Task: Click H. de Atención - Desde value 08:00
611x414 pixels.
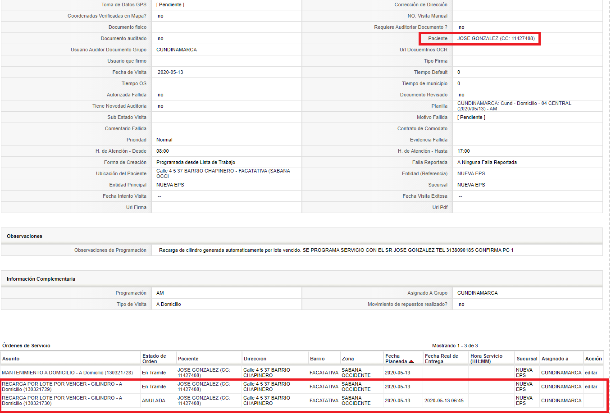Action: (163, 151)
